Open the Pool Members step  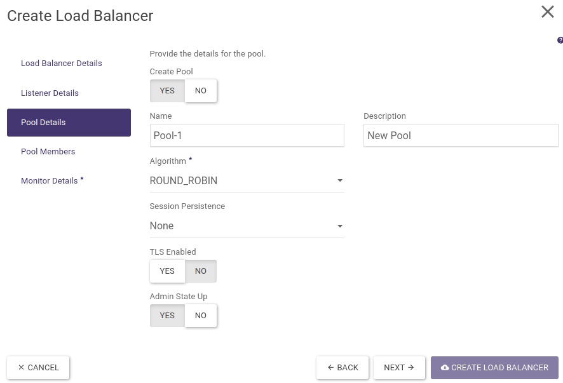[48, 152]
